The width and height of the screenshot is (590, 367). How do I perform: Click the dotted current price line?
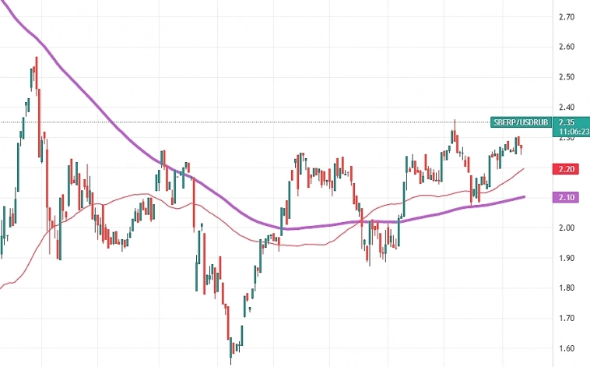[234, 122]
